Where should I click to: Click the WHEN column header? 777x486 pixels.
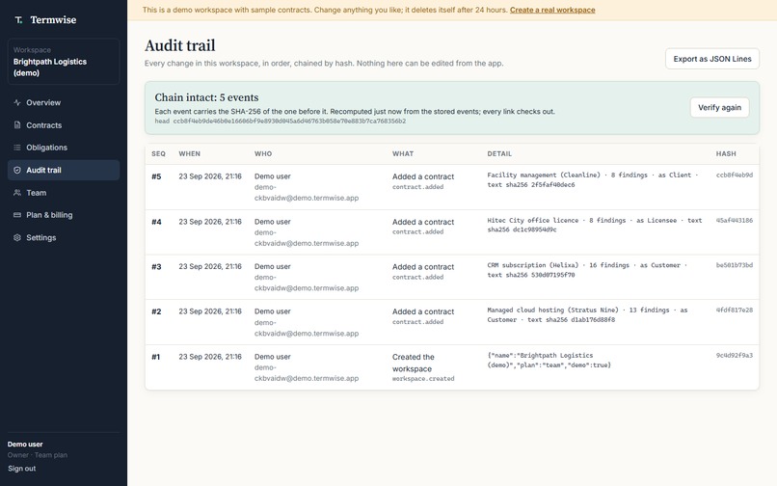coord(190,153)
